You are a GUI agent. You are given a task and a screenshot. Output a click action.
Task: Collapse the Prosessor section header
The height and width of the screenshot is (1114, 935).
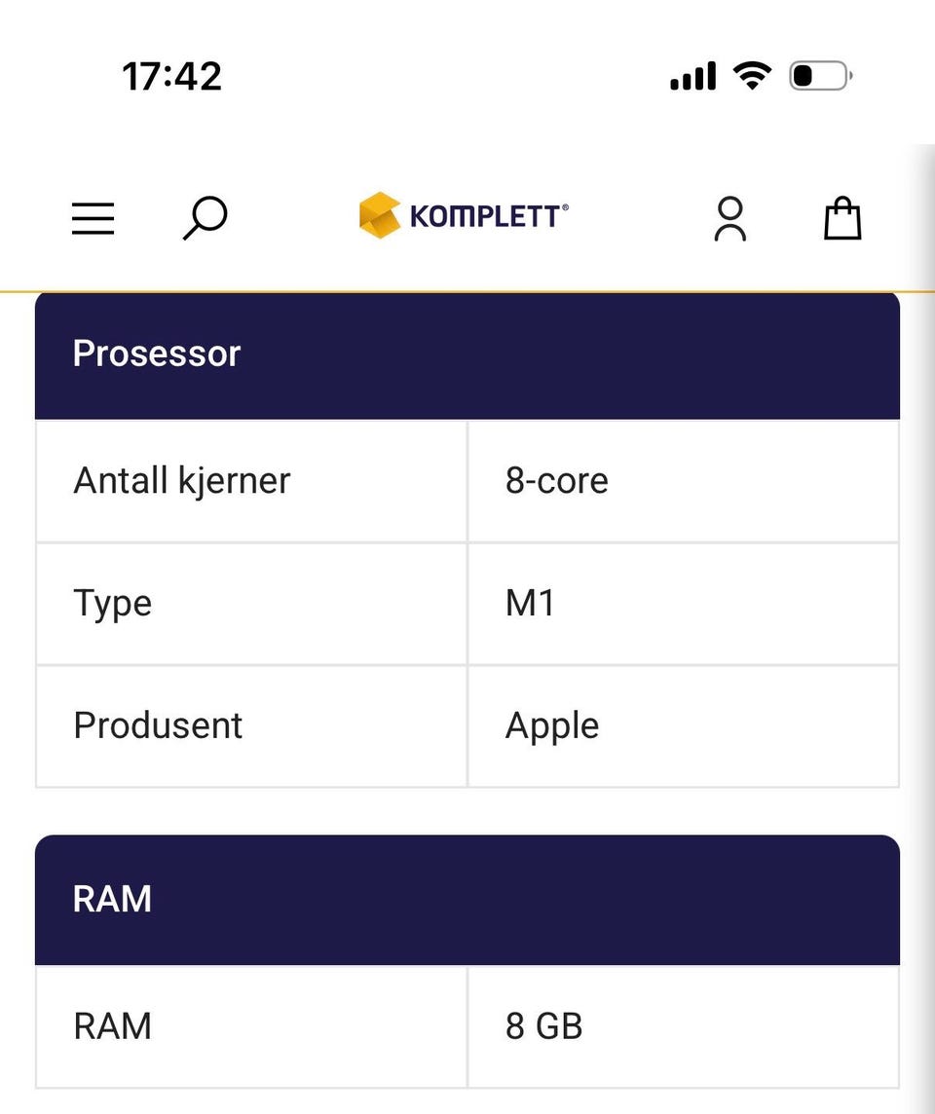pyautogui.click(x=467, y=354)
